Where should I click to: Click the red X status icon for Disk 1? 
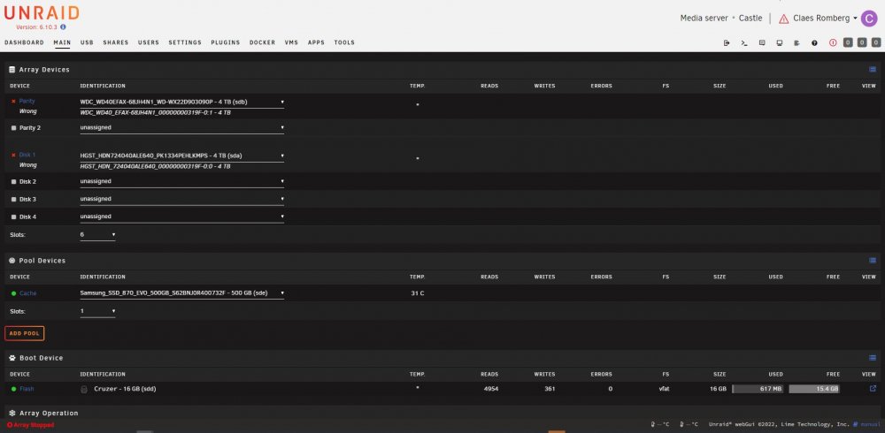tap(13, 155)
